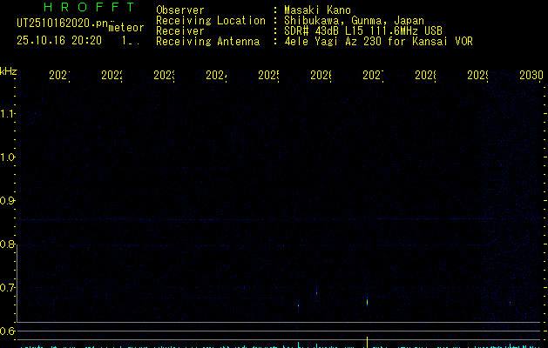This screenshot has height=348, width=548.
Task: Select the 4ele Yagi antenna description
Action: click(x=377, y=41)
